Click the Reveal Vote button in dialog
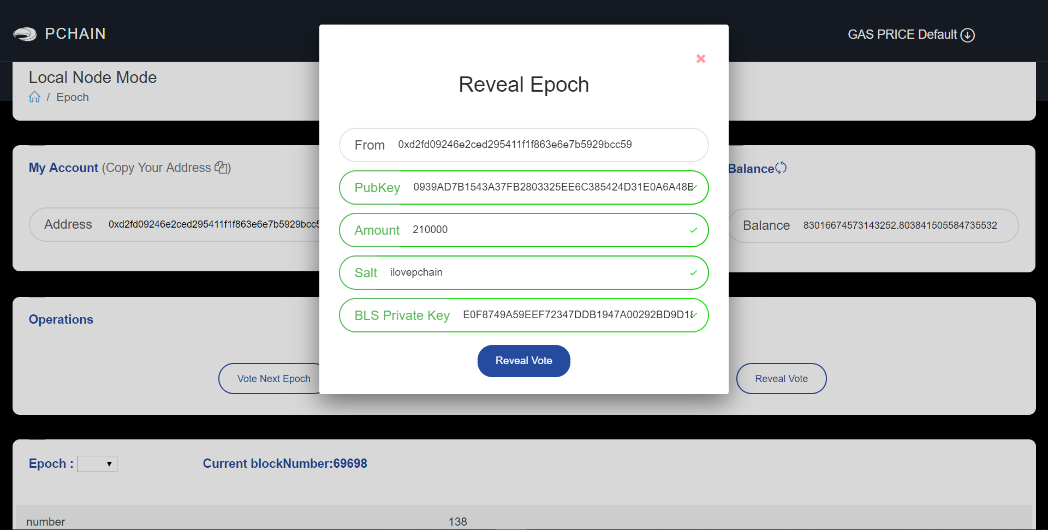The height and width of the screenshot is (530, 1048). [x=524, y=361]
